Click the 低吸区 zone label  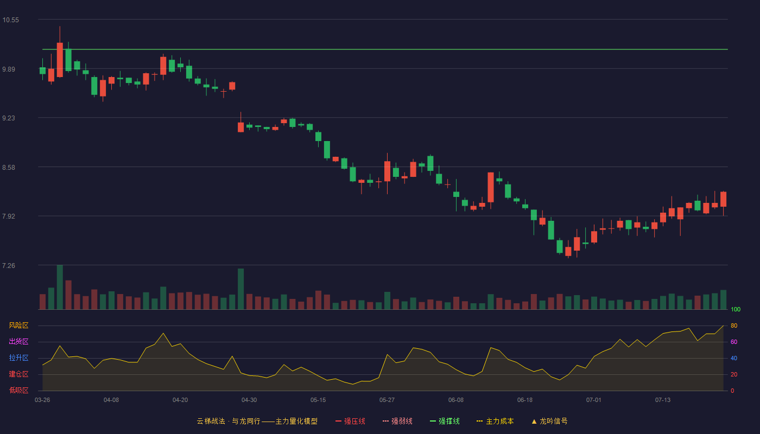[18, 390]
